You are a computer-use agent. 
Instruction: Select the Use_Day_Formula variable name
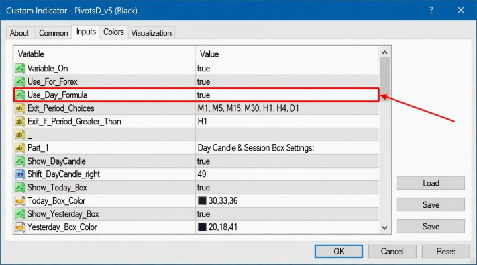pyautogui.click(x=58, y=95)
